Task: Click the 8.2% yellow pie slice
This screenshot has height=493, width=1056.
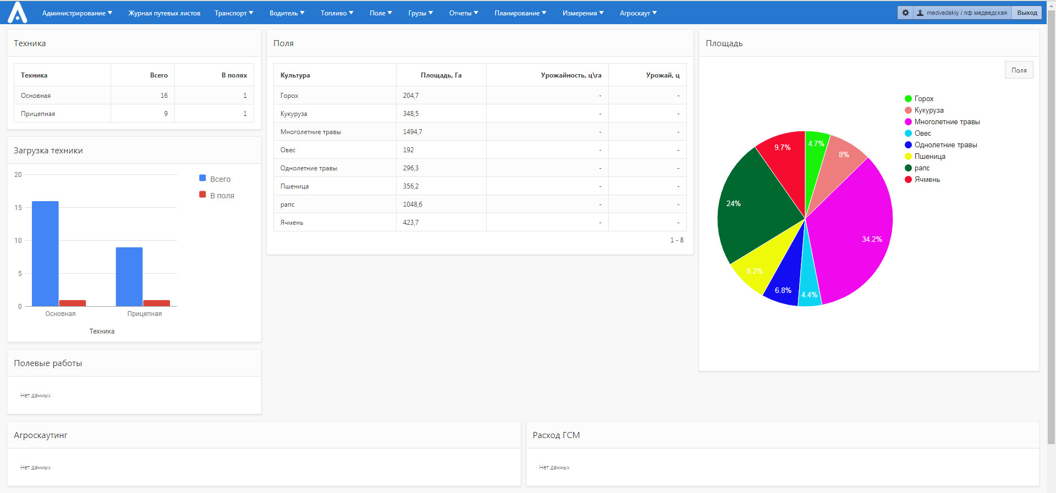Action: coord(767,258)
